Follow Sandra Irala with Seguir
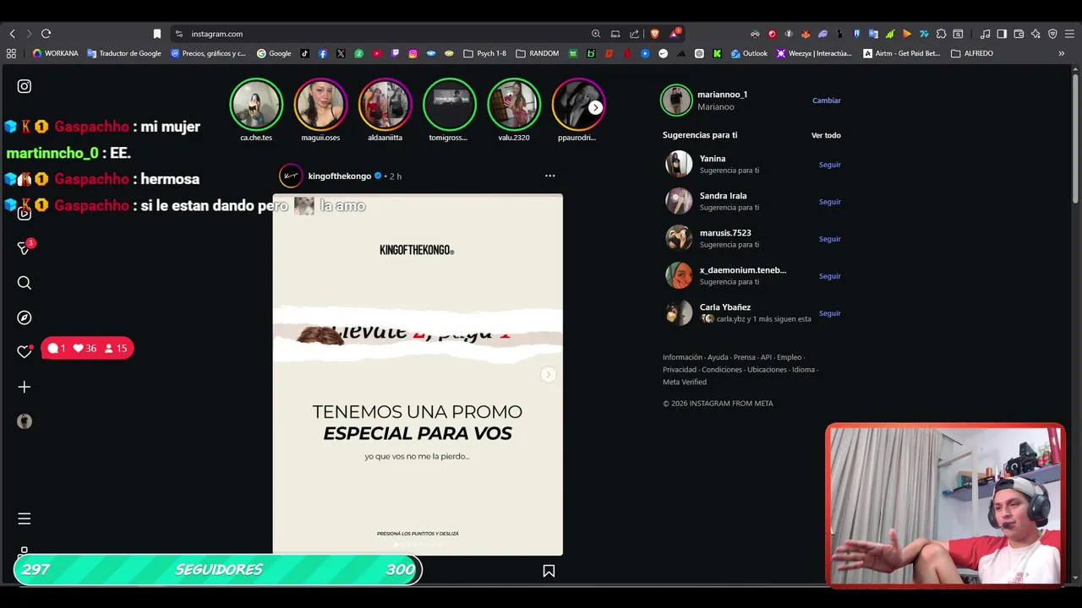 pos(830,202)
